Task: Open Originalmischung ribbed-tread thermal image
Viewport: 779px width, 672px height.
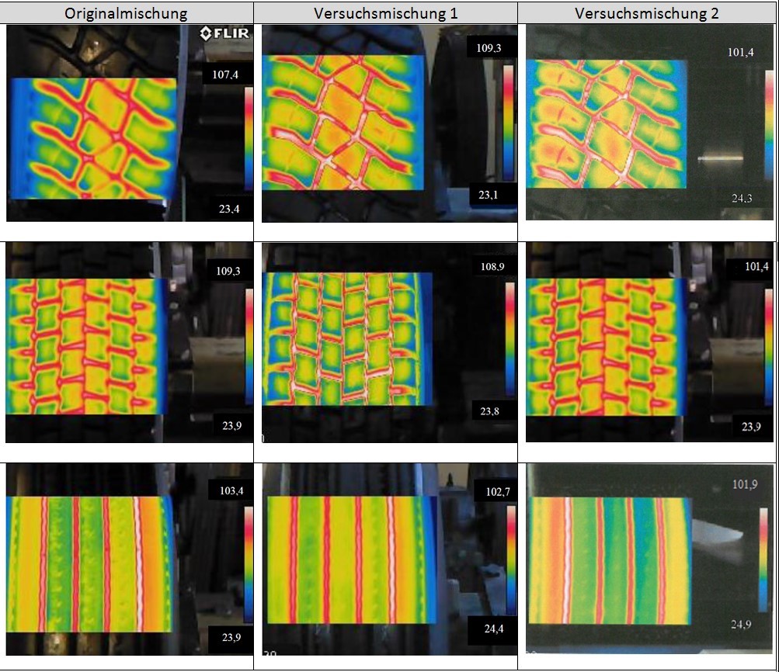Action: coord(130,559)
